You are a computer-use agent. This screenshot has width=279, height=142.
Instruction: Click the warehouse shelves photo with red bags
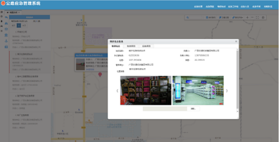pos(146,91)
